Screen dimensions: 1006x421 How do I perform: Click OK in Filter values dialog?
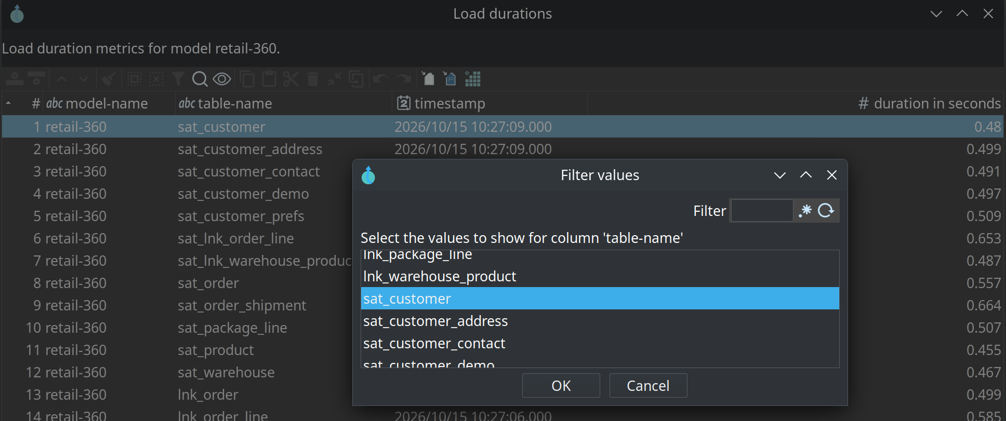click(561, 386)
